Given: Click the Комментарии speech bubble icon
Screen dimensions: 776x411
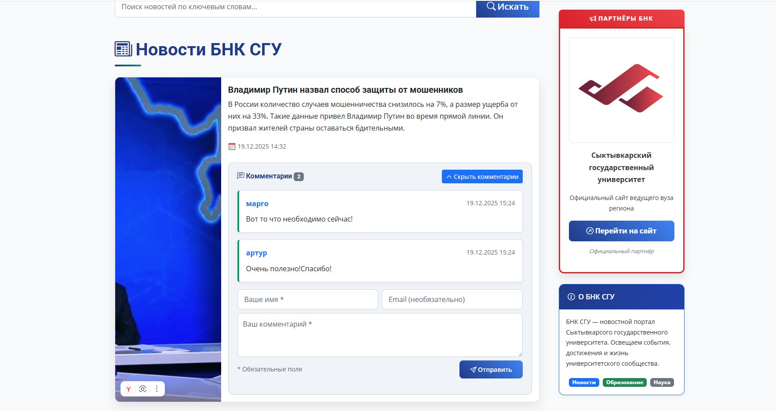Looking at the screenshot, I should pos(240,176).
